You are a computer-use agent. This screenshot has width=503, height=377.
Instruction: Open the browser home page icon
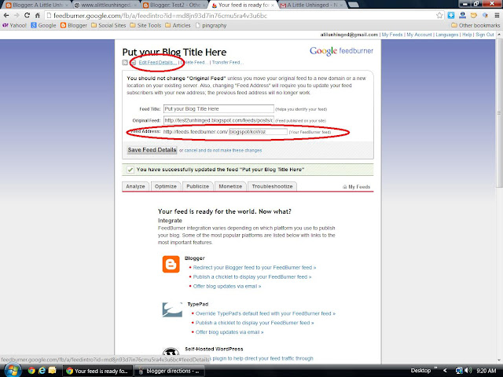pos(38,16)
